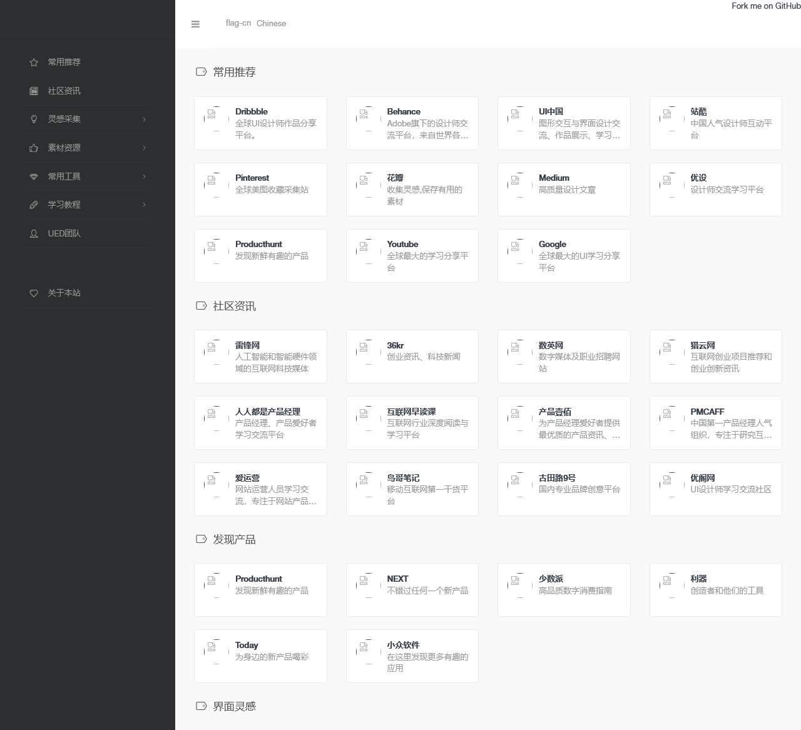Viewport: 801px width, 730px height.
Task: Click the lightbulb icon beside 灵感采集
Action: 34,119
